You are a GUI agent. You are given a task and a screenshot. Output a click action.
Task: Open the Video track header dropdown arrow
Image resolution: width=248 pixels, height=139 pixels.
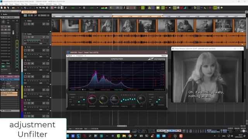click(48, 21)
